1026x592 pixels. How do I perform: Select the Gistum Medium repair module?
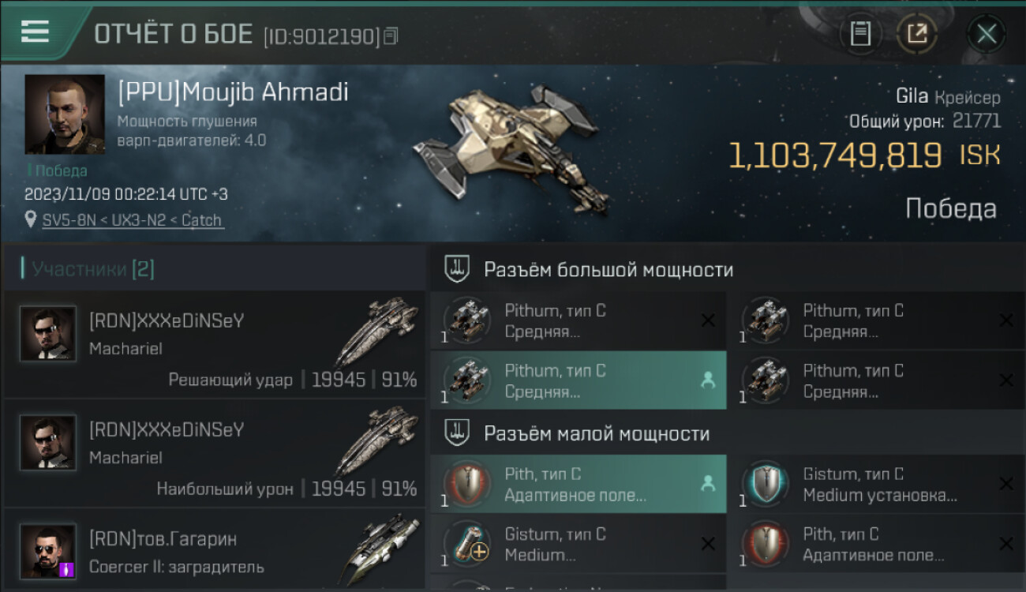click(x=579, y=544)
